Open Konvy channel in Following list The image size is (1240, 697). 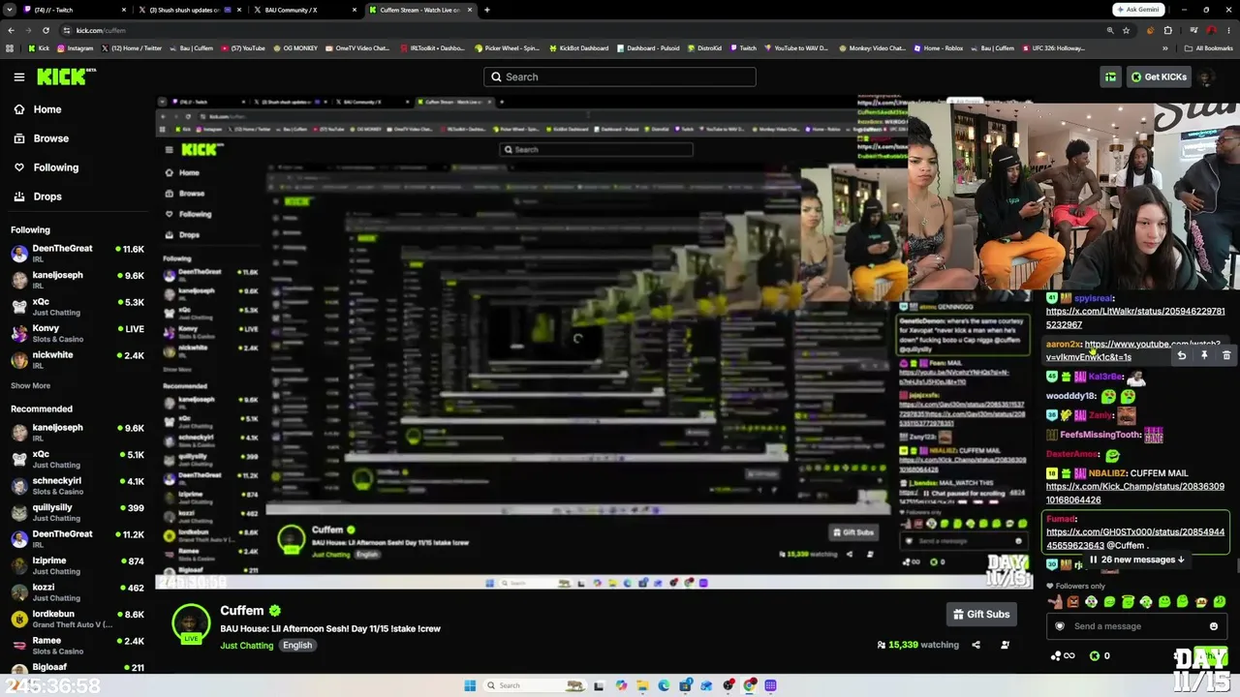(x=77, y=334)
